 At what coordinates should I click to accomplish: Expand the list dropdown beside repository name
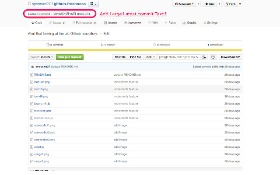click(93, 4)
